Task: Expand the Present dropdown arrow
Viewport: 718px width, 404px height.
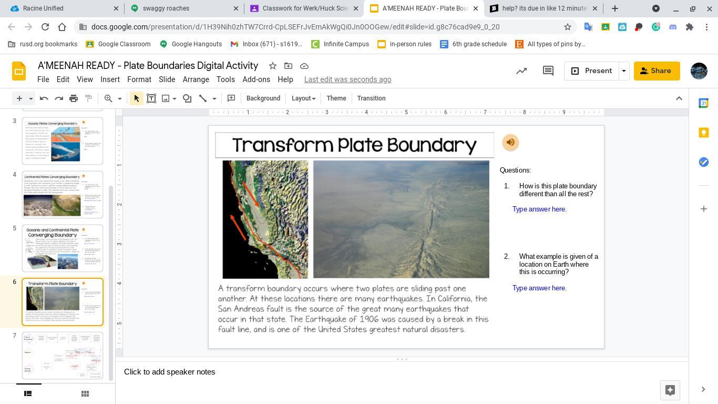Action: (623, 71)
